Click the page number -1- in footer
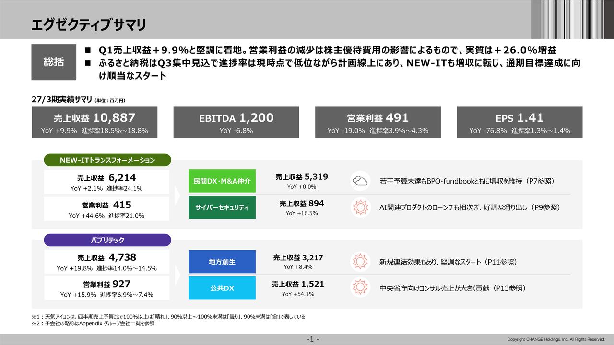614x345 pixels. click(x=313, y=339)
